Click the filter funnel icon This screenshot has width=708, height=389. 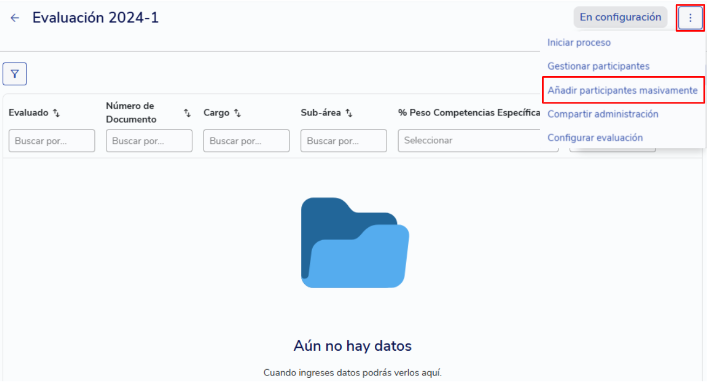[x=15, y=74]
